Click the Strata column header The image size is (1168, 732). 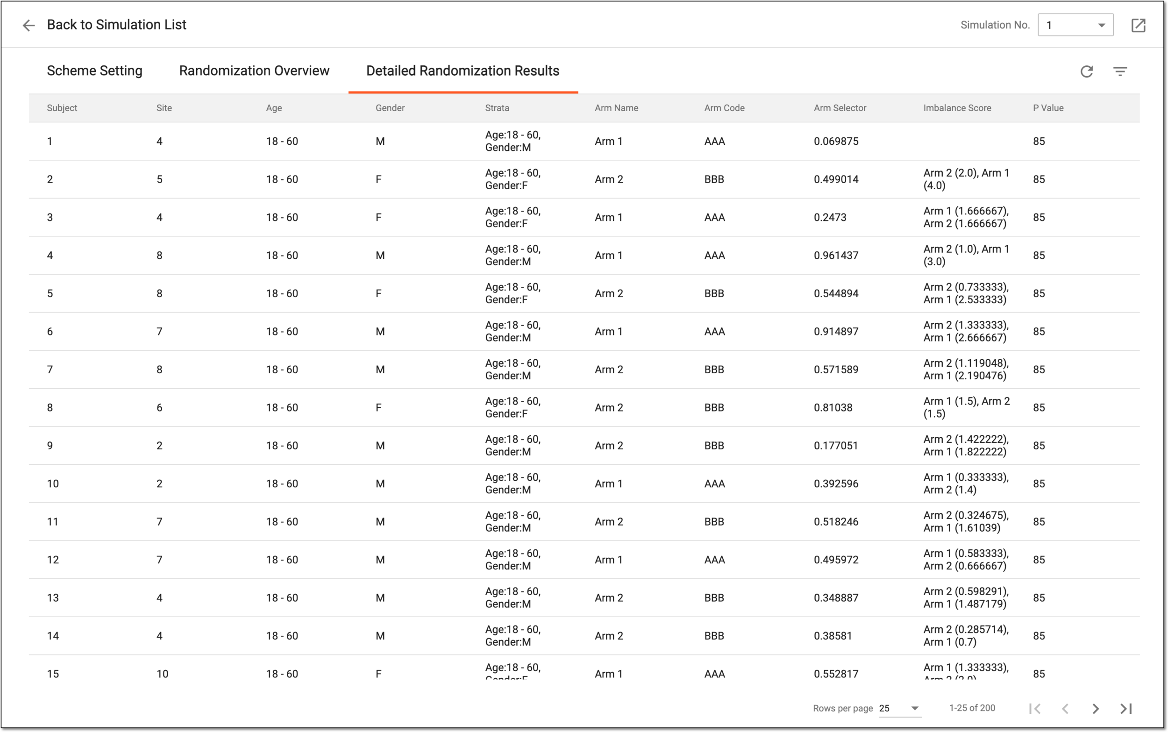[497, 108]
